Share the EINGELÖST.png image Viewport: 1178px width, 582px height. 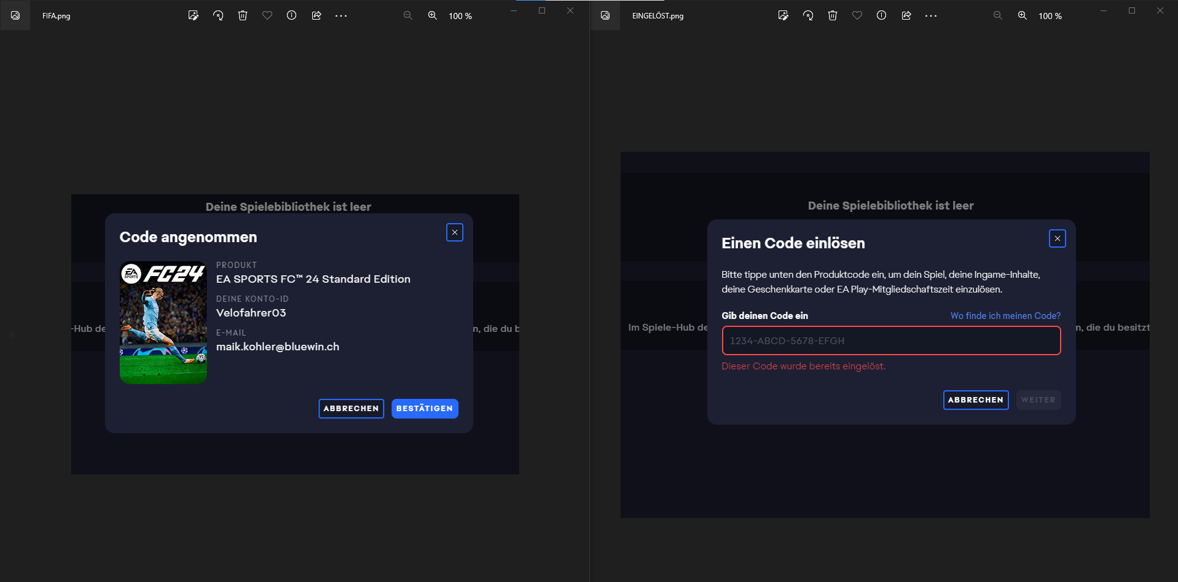coord(906,16)
